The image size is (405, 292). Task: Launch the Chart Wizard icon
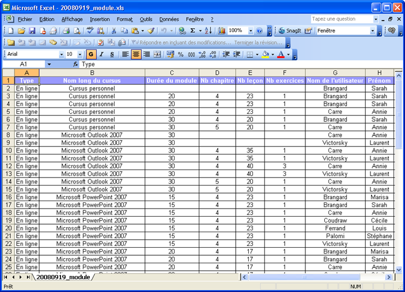pos(221,31)
